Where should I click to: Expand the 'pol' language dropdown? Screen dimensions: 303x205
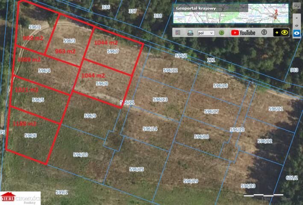206,32
